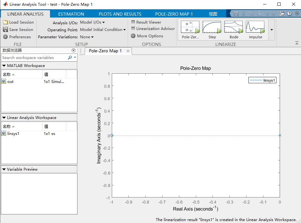Run Step response linearization
Image resolution: width=301 pixels, height=223 pixels.
[212, 29]
